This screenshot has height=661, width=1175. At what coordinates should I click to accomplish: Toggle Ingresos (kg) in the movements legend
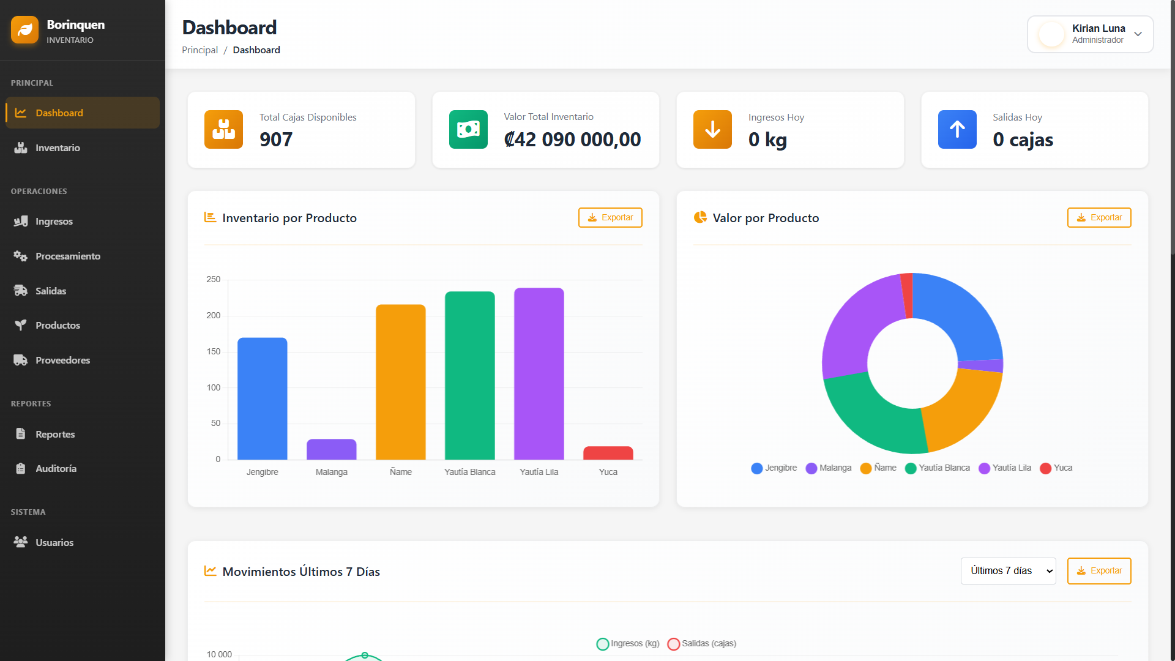tap(627, 643)
